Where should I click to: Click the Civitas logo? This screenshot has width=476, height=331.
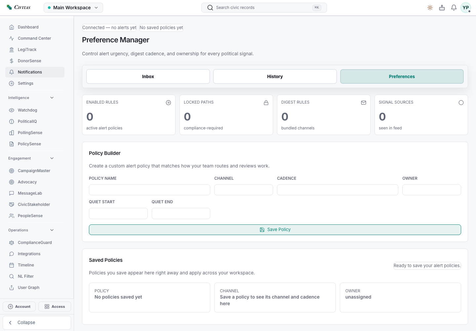click(19, 7)
